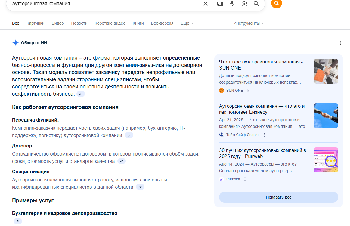Open the AI overview three-dot options menu

click(340, 43)
